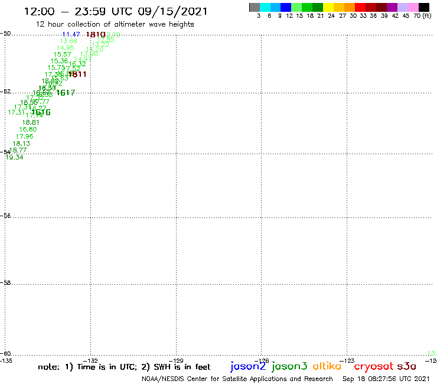Click the 14.95 wave height value
Image resolution: width=437 pixels, height=384 pixels.
pos(65,48)
